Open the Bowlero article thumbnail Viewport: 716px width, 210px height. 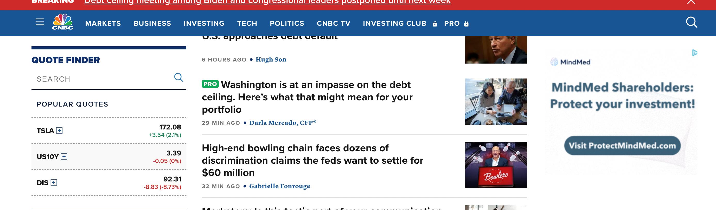[x=496, y=165]
